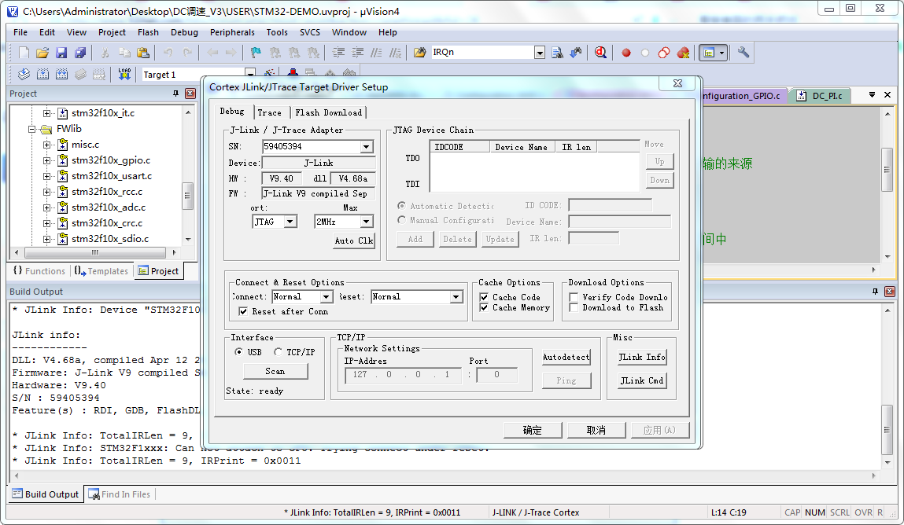
Task: Open Find in Files toolbar icon
Action: pyautogui.click(x=419, y=53)
